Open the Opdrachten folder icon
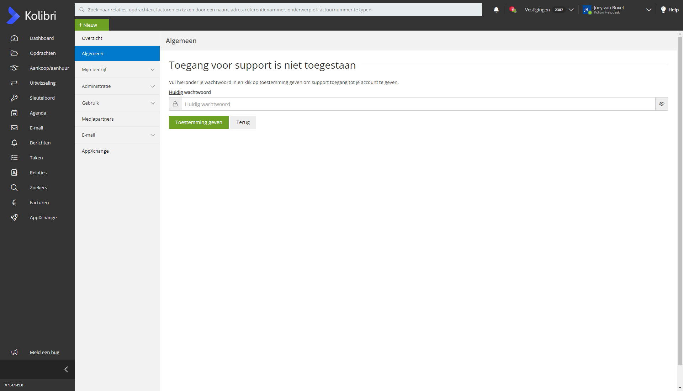 coord(14,53)
